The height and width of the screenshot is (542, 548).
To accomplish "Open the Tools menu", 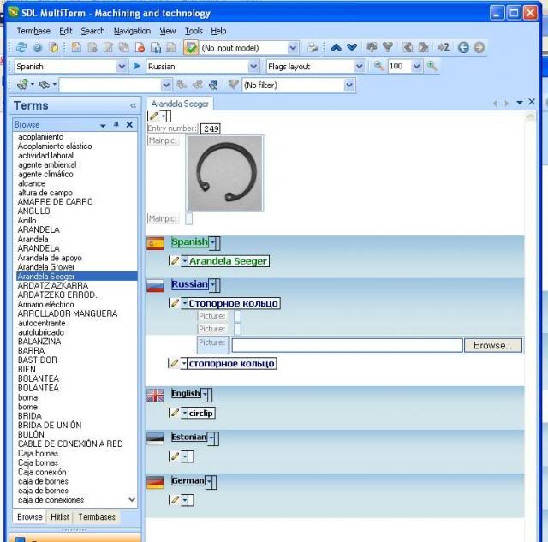I will tap(194, 31).
